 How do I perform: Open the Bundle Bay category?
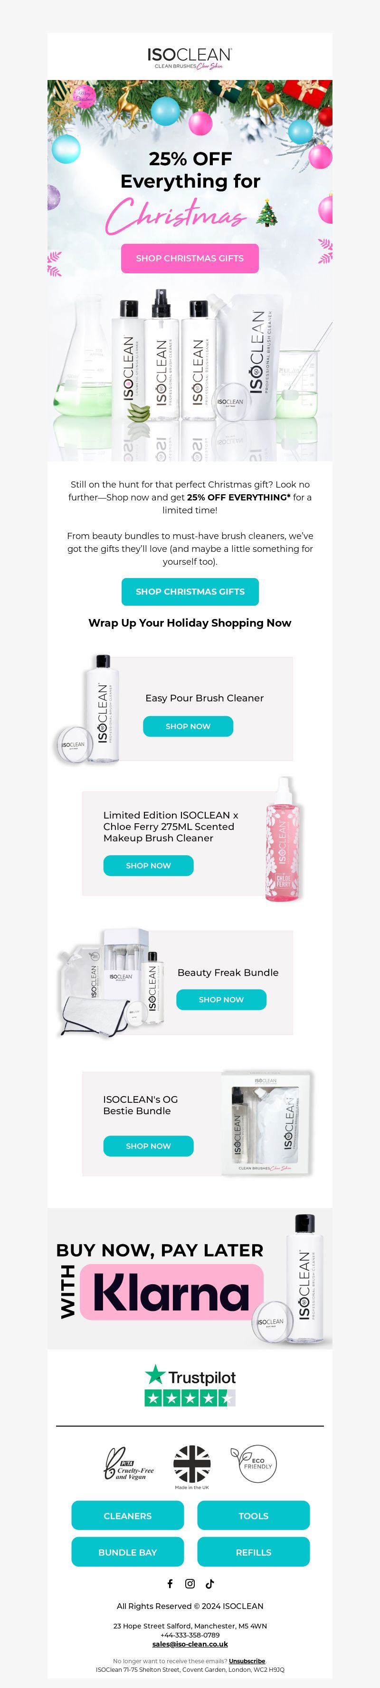point(128,1552)
